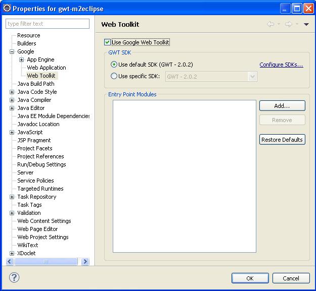The height and width of the screenshot is (291, 316).
Task: Open Server properties page
Action: 25,172
